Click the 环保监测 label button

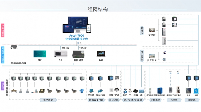[x=155, y=100]
